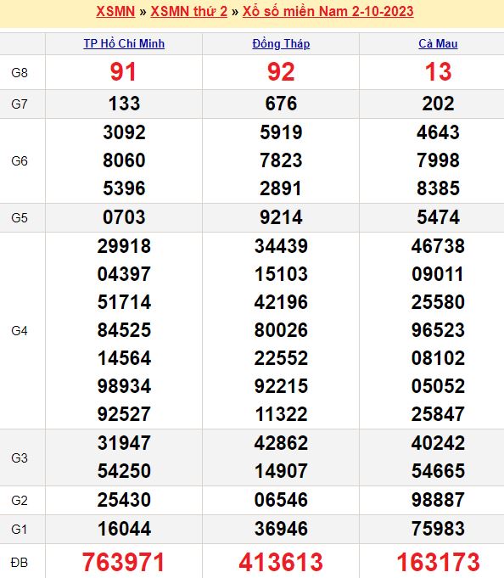The image size is (504, 578).
Task: Open Cà Mau column header link
Action: (x=438, y=43)
